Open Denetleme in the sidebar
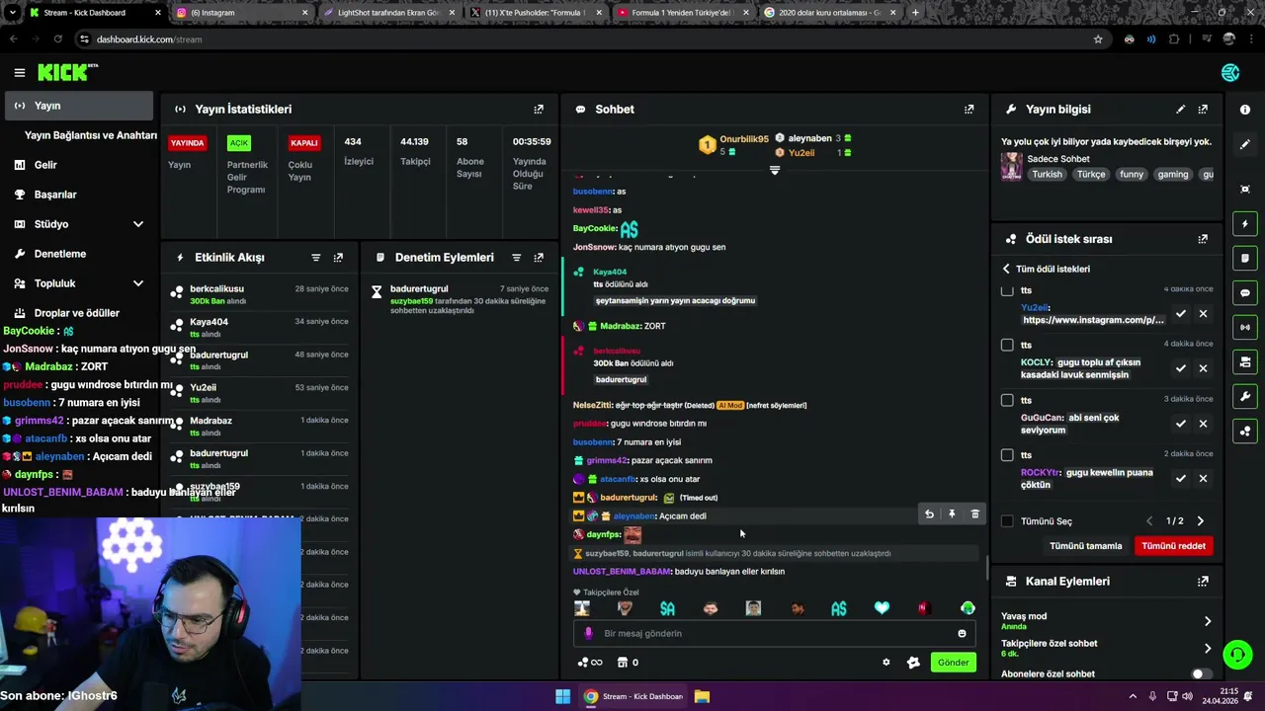The image size is (1265, 711). click(77, 254)
